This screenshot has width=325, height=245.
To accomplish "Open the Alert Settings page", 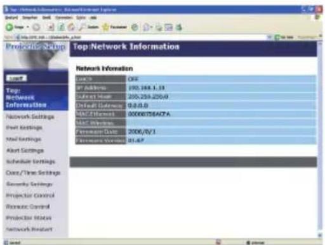I will 25,151.
